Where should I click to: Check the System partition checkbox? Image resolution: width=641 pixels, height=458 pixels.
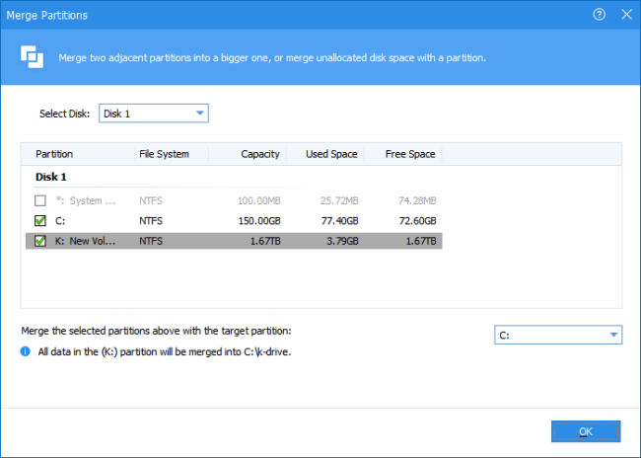pyautogui.click(x=40, y=200)
